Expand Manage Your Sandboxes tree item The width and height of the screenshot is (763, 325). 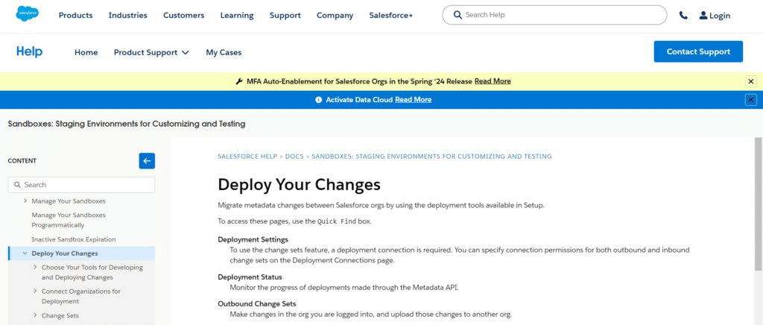25,201
